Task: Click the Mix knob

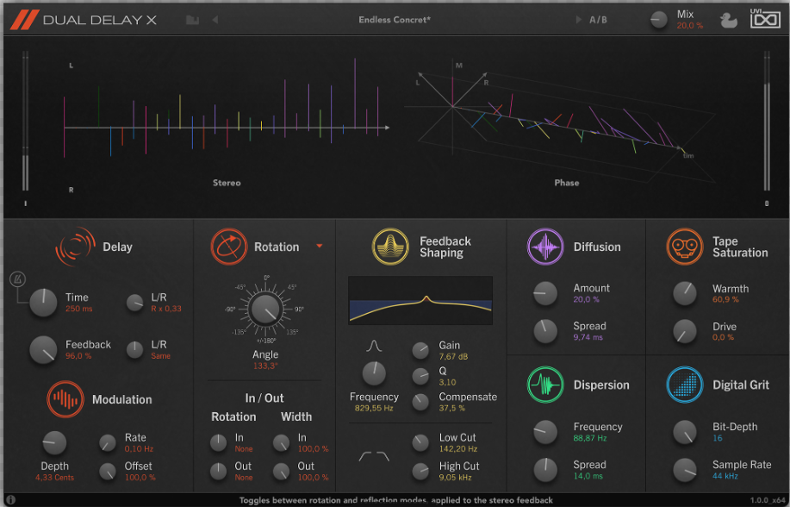Action: click(658, 20)
